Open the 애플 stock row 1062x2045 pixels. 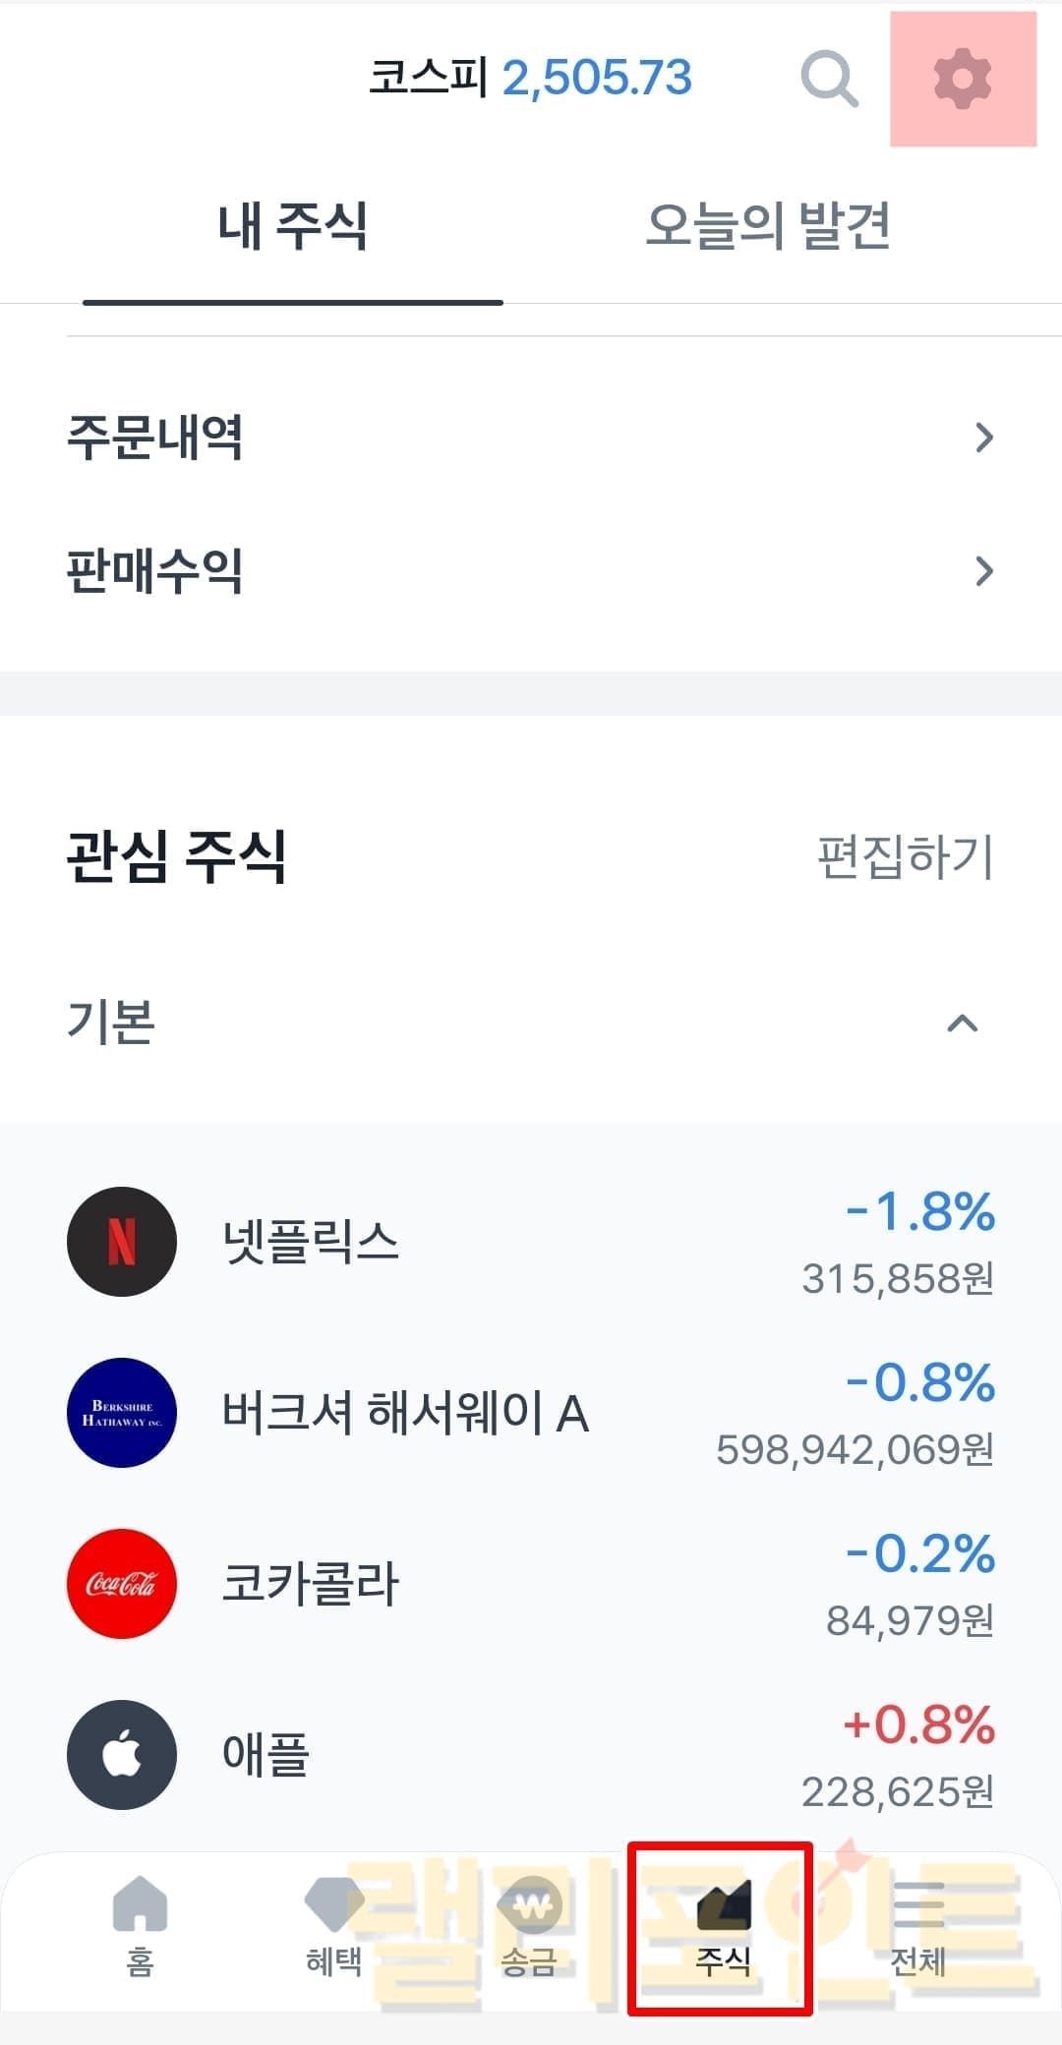pos(531,1755)
